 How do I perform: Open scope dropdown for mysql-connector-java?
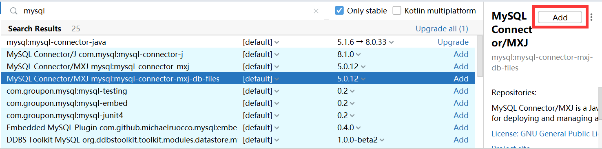(x=261, y=42)
